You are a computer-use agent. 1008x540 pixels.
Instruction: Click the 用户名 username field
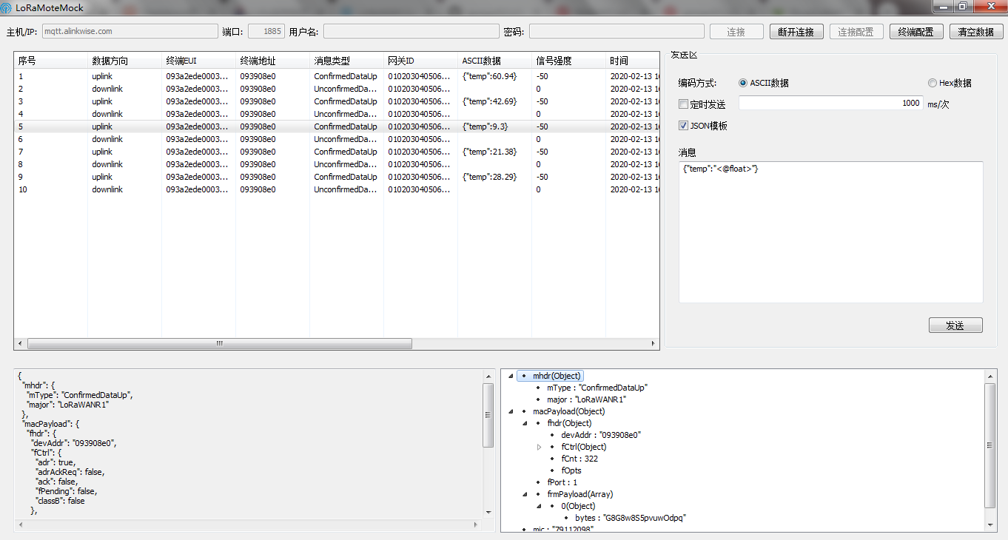411,31
